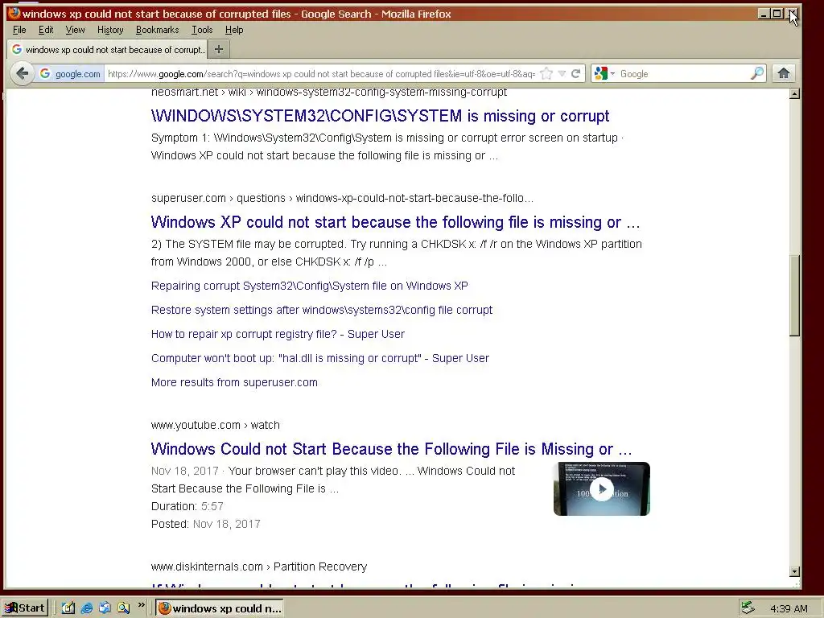Open 'Repairing corrupt System32\Config\System file on Windows XP'
824x618 pixels.
coord(310,286)
